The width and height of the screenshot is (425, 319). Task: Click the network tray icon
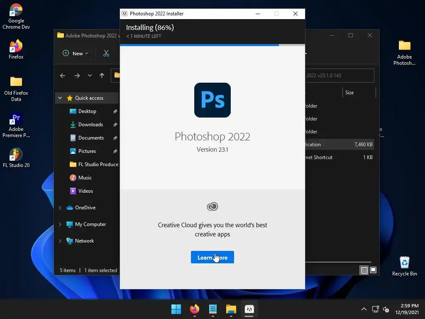pos(375,309)
